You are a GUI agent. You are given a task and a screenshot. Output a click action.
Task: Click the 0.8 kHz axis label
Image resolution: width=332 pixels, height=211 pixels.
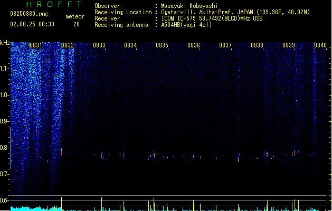[5, 148]
